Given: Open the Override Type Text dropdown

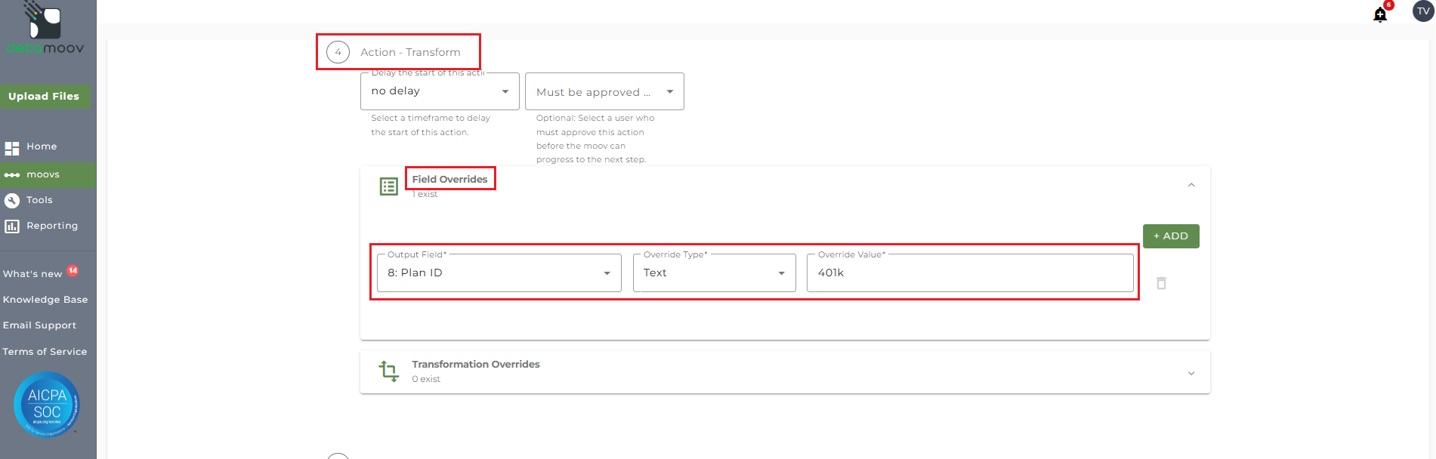Looking at the screenshot, I should tap(715, 273).
